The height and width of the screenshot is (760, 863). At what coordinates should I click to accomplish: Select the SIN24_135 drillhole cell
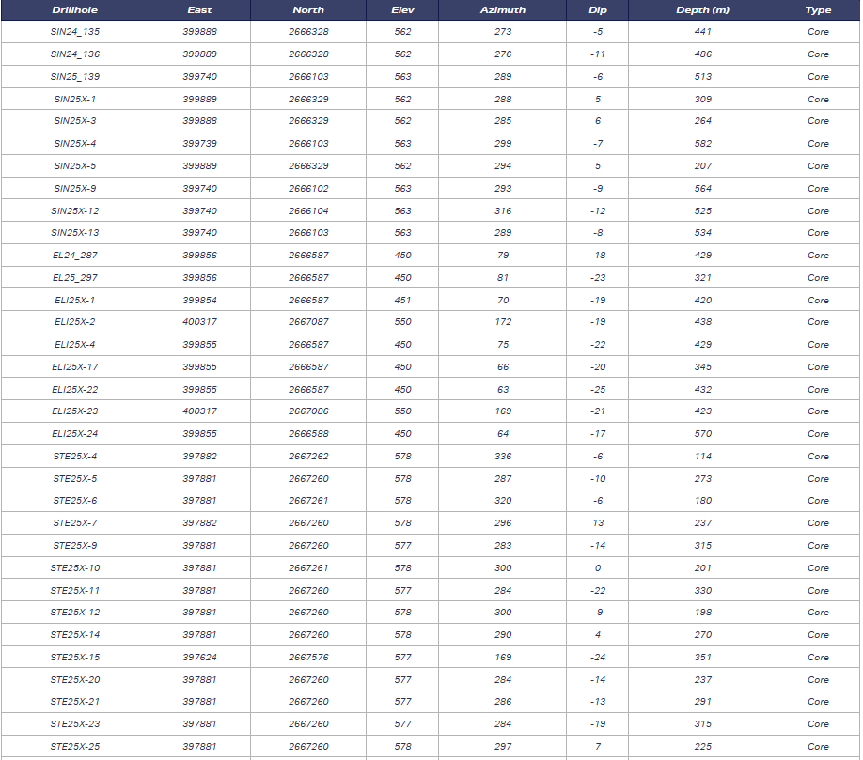pyautogui.click(x=74, y=32)
